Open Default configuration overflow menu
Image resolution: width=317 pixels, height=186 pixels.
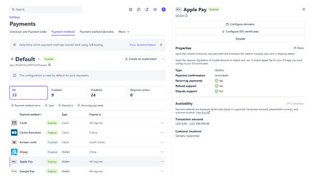click(x=163, y=59)
